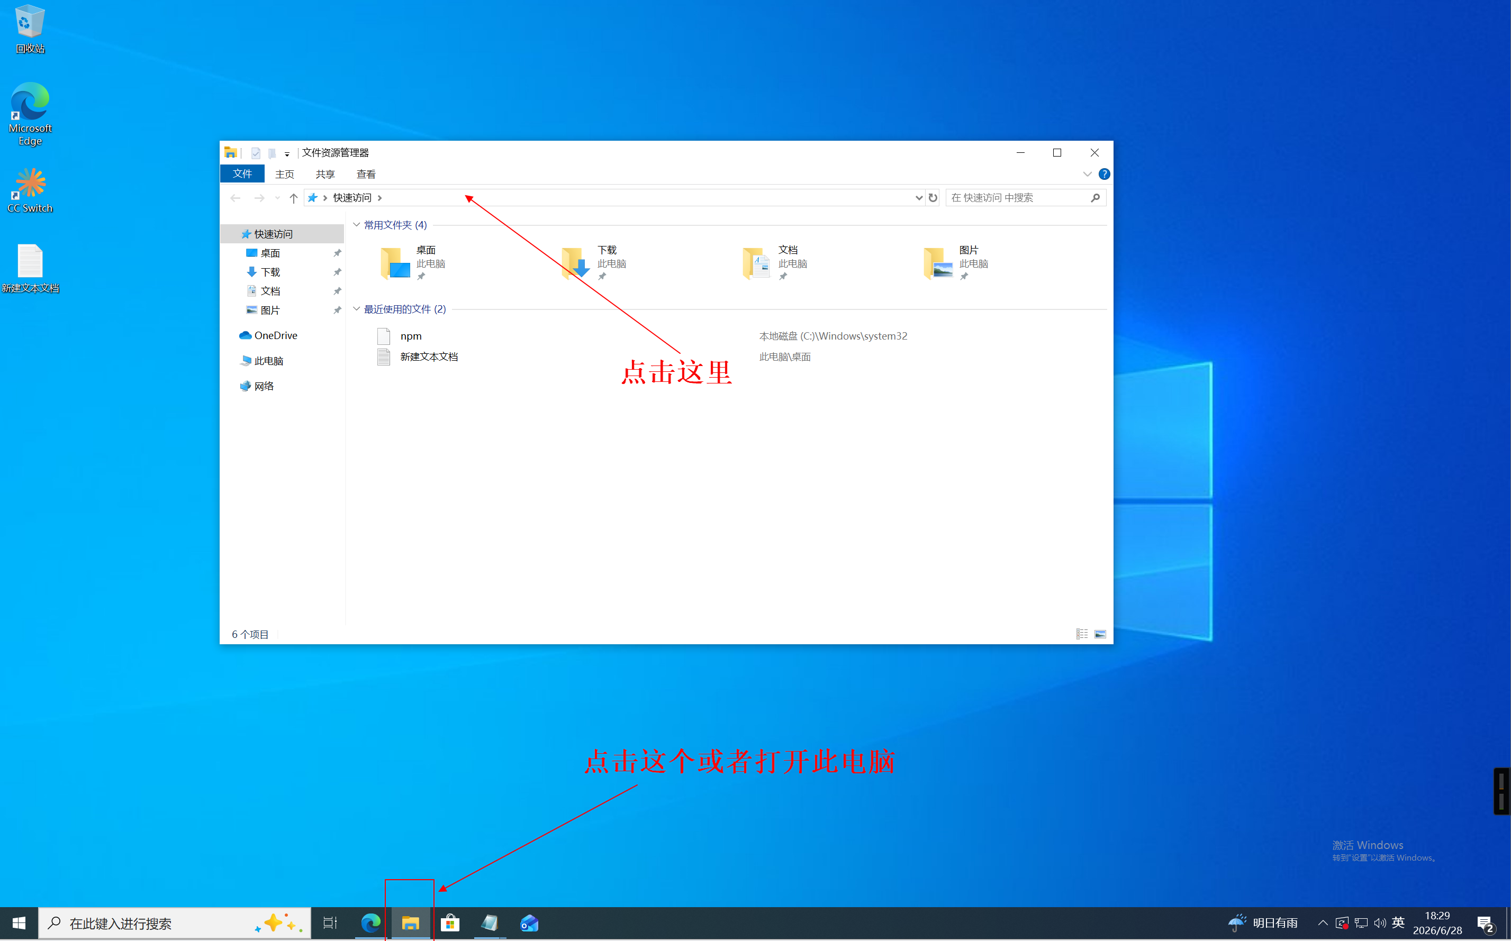Click the File Explorer taskbar icon
The width and height of the screenshot is (1511, 941).
pos(410,924)
